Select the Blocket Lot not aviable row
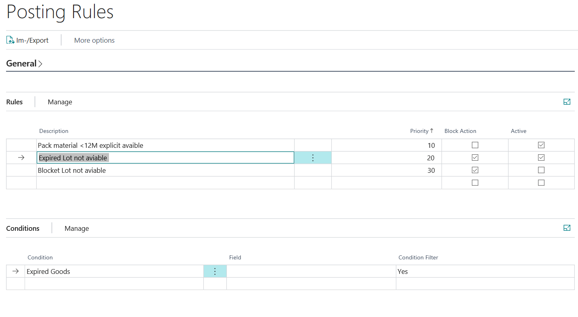 point(290,170)
